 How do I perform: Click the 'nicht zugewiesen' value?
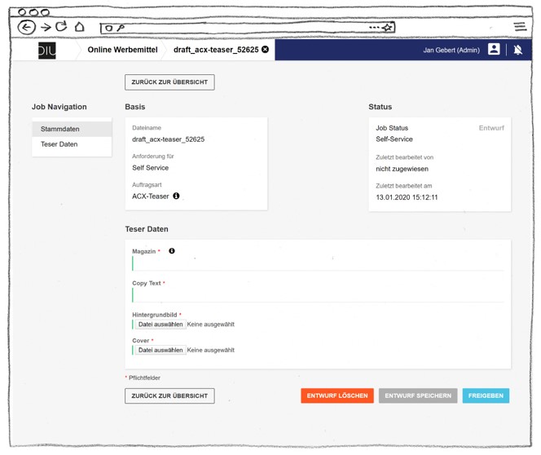402,169
